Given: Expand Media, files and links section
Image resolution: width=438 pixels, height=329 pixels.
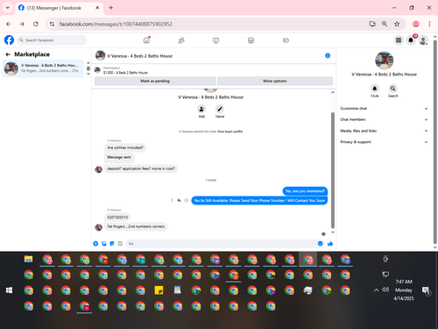Looking at the screenshot, I should (x=384, y=131).
